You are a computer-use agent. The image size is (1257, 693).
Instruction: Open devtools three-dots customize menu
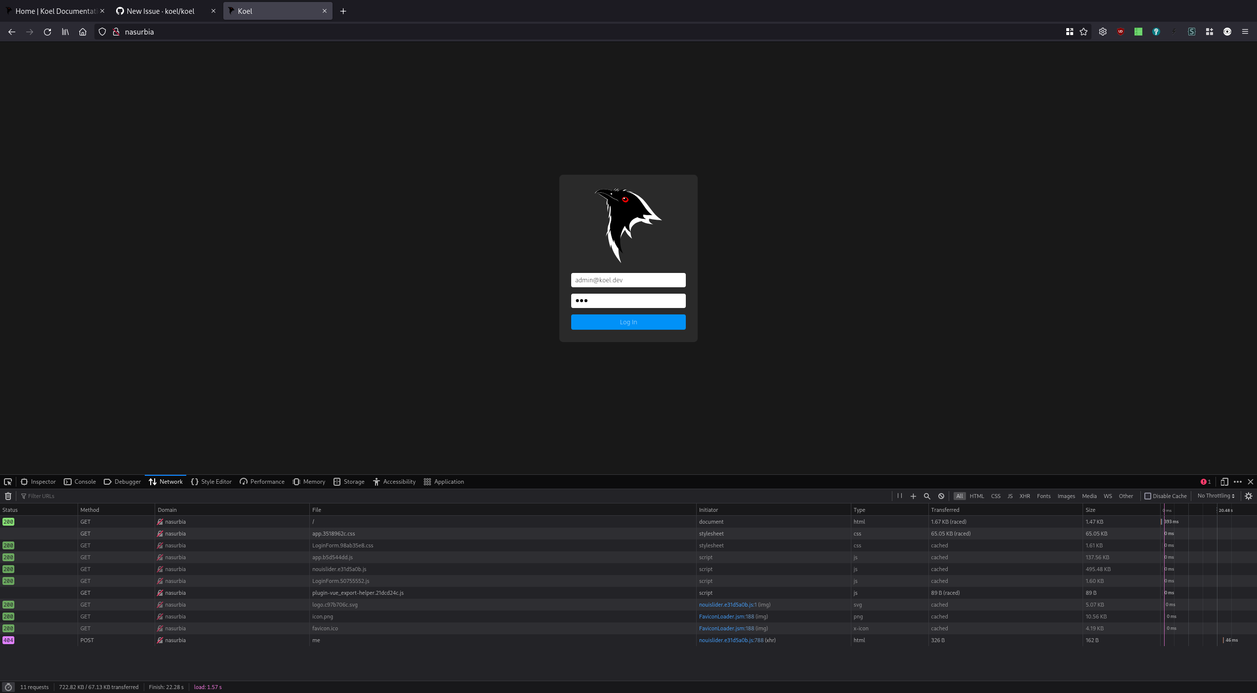(1238, 482)
